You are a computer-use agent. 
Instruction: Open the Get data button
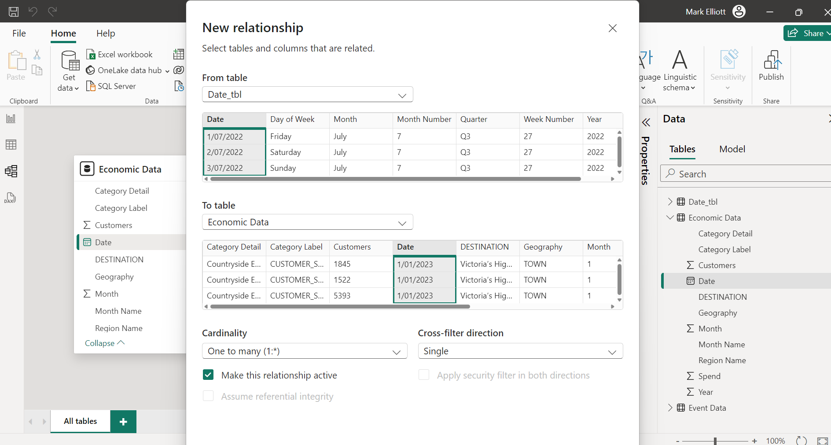point(69,70)
